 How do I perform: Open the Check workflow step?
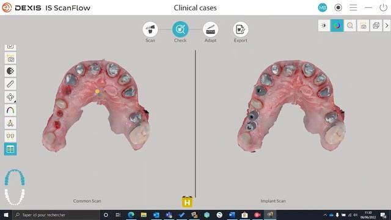[x=180, y=29]
